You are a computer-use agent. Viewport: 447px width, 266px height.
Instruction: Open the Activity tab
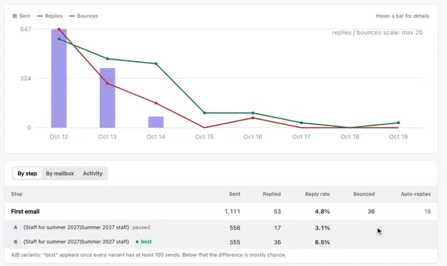click(x=93, y=173)
